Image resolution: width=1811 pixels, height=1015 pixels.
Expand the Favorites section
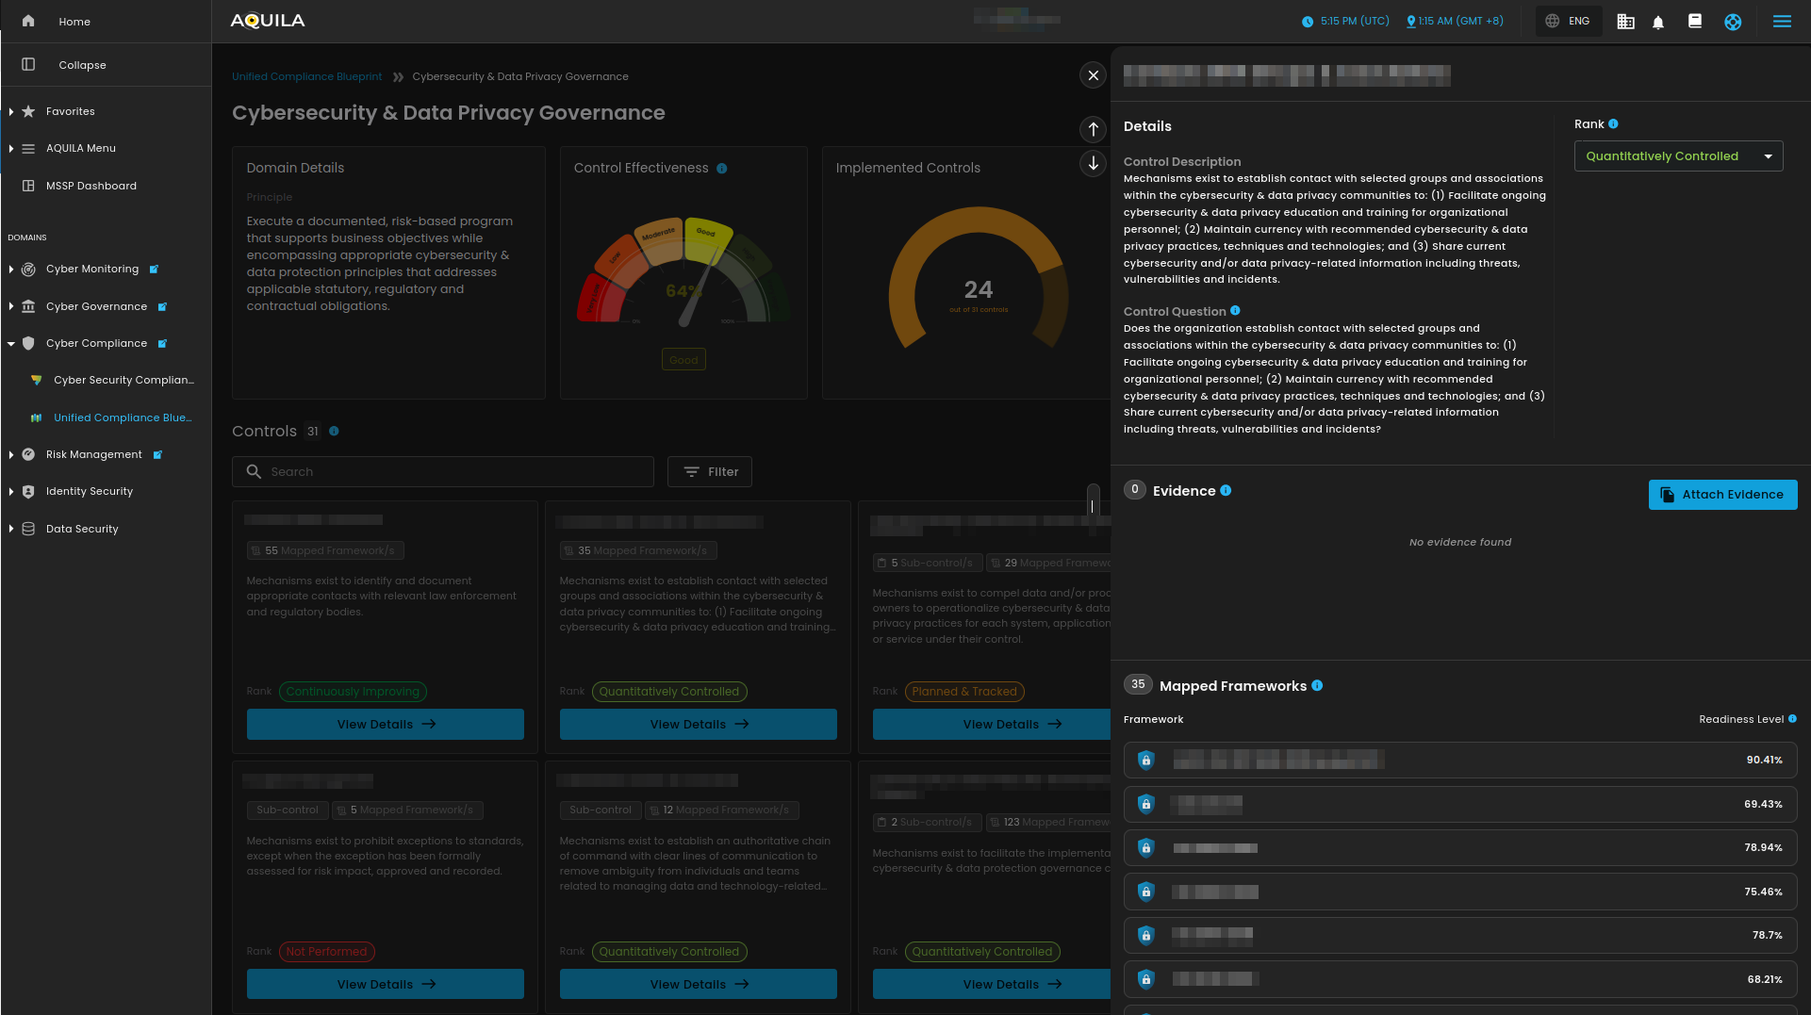pyautogui.click(x=11, y=111)
